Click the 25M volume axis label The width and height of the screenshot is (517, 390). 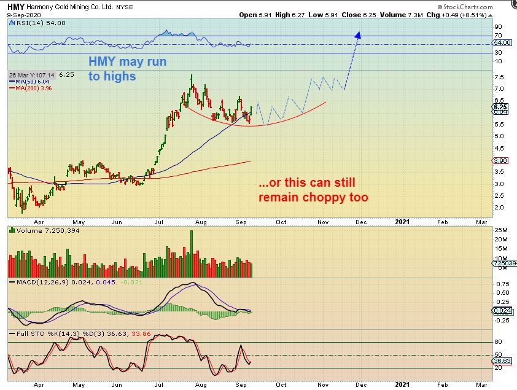click(501, 230)
